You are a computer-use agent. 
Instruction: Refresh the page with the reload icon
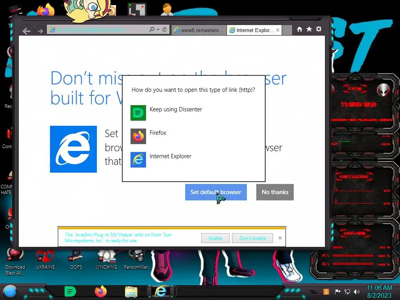coord(164,30)
